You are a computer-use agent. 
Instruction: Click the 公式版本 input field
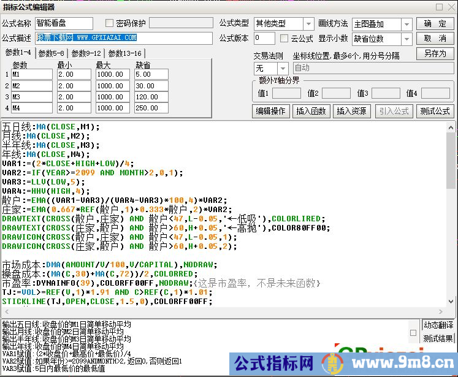point(264,38)
